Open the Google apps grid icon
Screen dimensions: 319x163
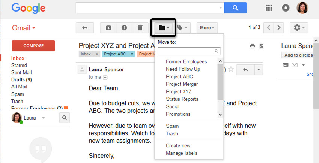[x=269, y=8]
